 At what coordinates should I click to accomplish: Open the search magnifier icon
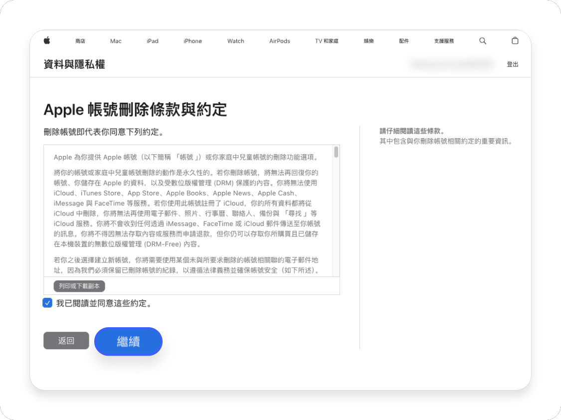pyautogui.click(x=483, y=41)
